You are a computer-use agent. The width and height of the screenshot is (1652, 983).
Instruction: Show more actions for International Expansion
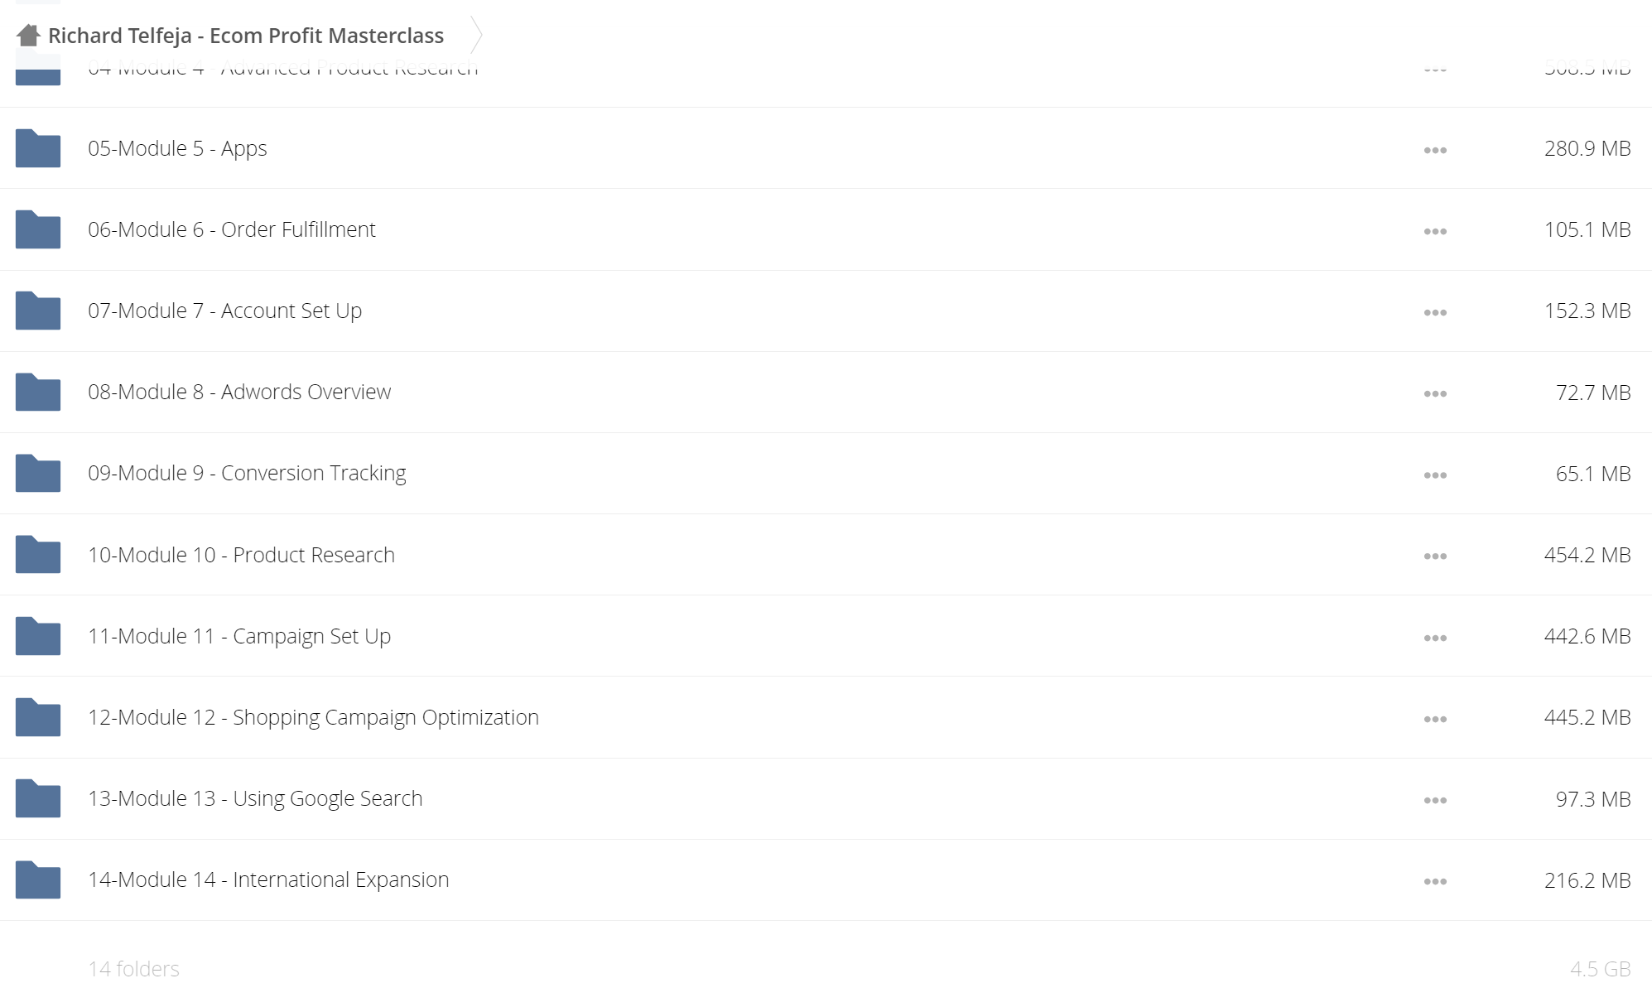tap(1435, 881)
